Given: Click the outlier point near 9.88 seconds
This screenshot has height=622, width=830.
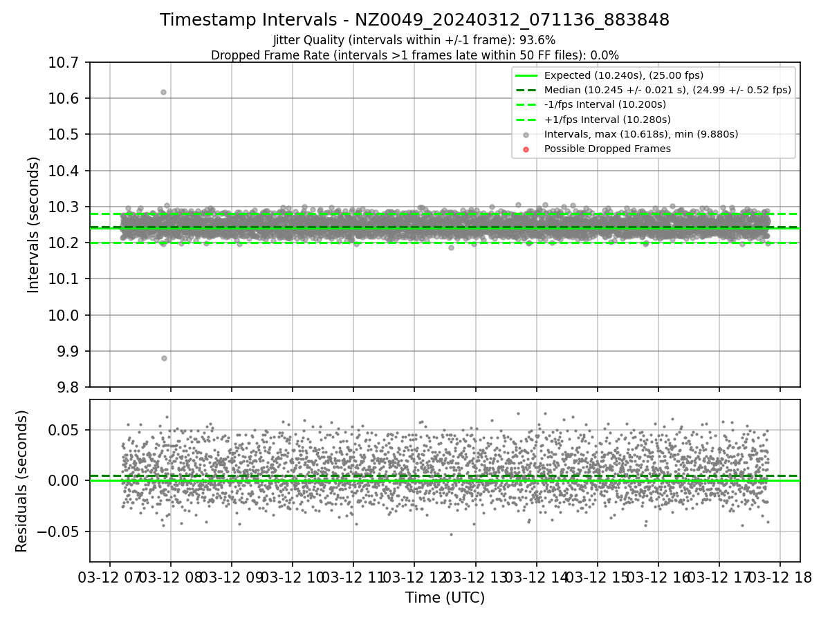Looking at the screenshot, I should [x=164, y=358].
